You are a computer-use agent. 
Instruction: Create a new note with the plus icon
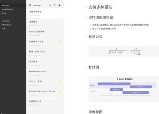(x=59, y=5)
